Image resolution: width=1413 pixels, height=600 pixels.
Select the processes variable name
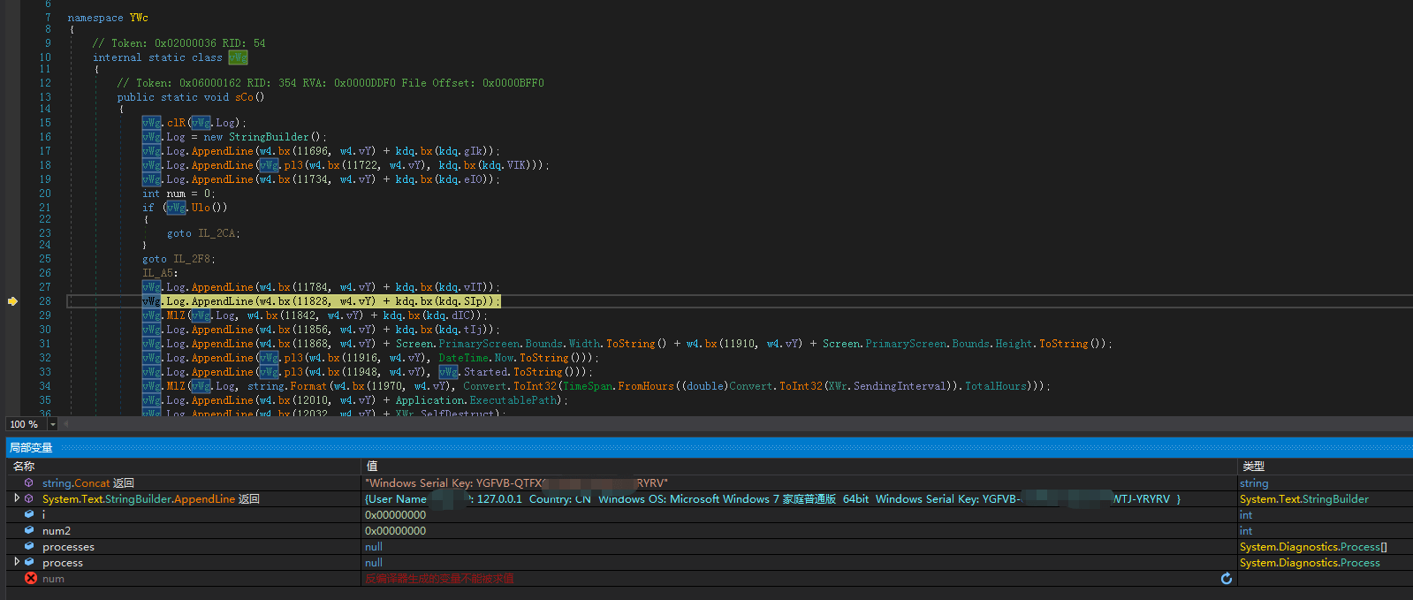[68, 547]
